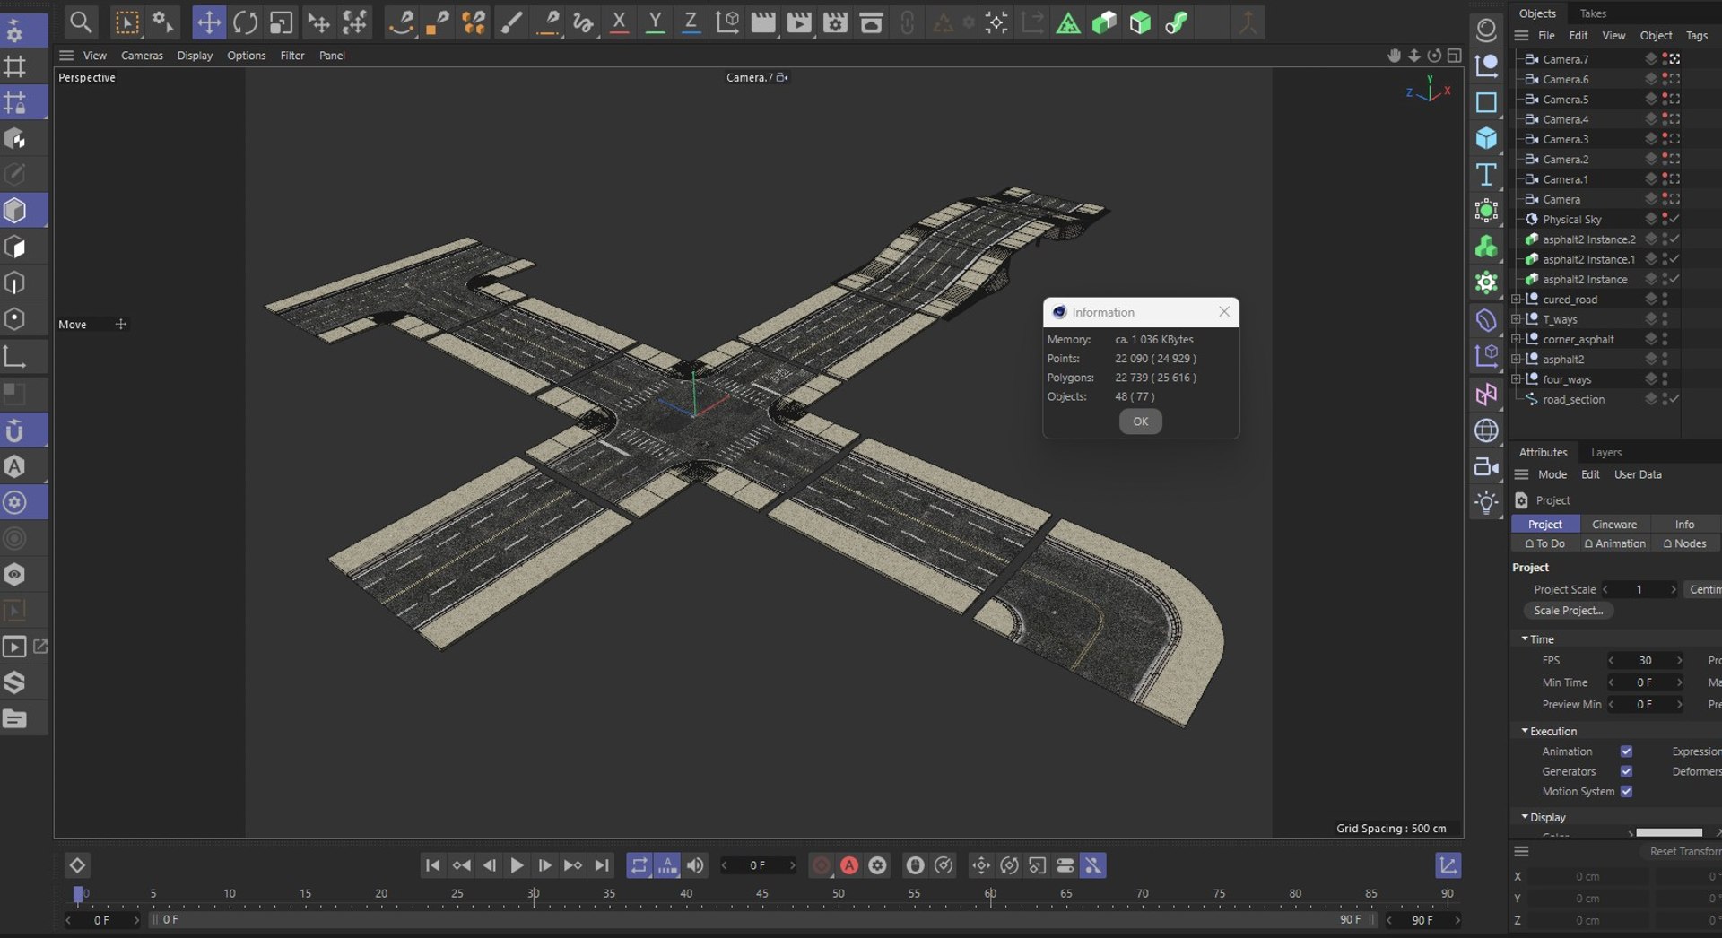The width and height of the screenshot is (1722, 938).
Task: Activate Camera.6 view tag
Action: coord(1674,79)
